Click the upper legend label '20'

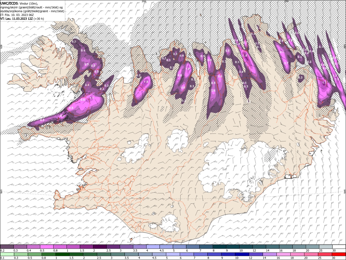click(307, 251)
